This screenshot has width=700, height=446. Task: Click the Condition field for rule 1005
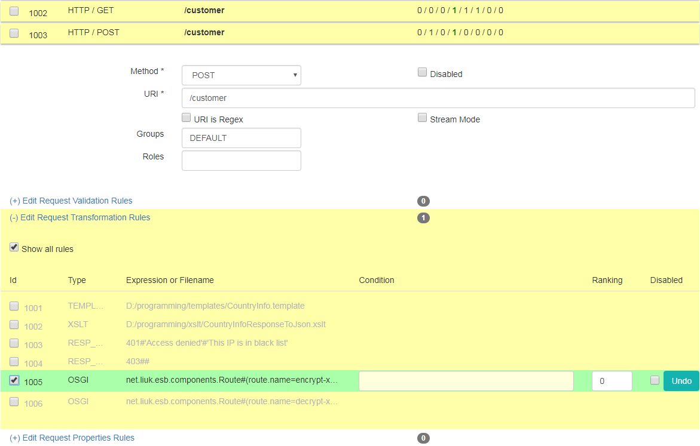tap(466, 381)
